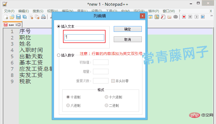Tick the 开头补零 checkbox
Screen dimensions: 216x124
[113, 81]
